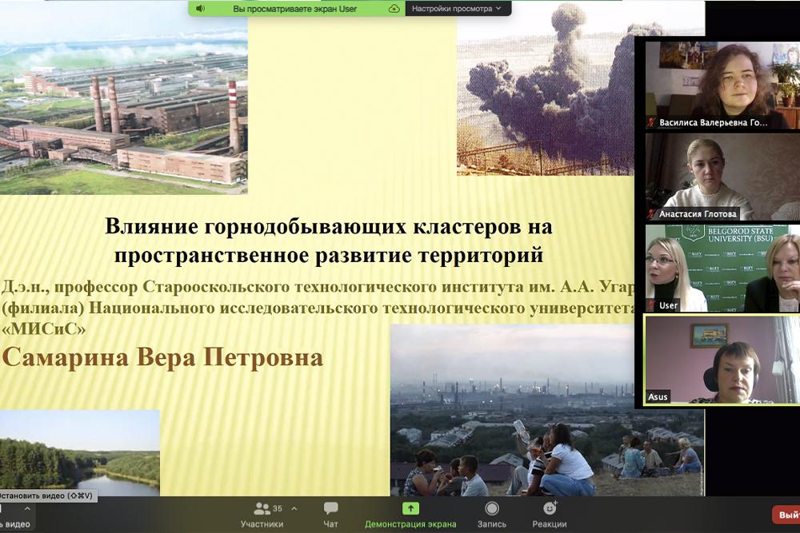Viewport: 800px width, 533px height.
Task: Click the red Выйти leave button
Action: pos(786,515)
